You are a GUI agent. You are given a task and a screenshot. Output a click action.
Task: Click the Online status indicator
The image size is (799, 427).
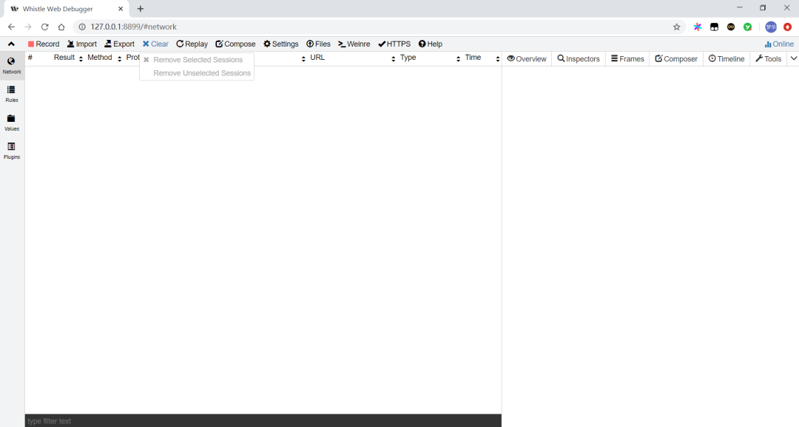click(x=779, y=44)
